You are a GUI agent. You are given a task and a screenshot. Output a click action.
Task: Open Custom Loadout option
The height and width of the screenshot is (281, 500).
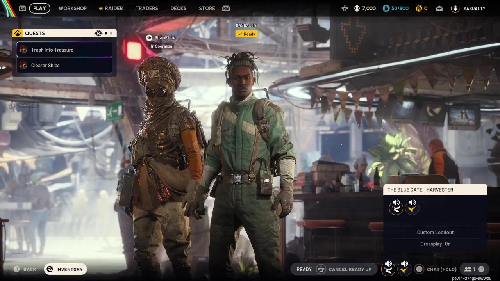coord(435,232)
